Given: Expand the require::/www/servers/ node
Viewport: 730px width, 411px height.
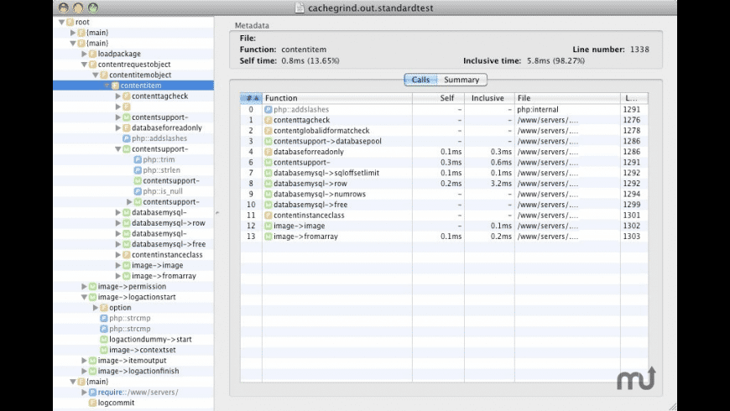Looking at the screenshot, I should point(84,393).
